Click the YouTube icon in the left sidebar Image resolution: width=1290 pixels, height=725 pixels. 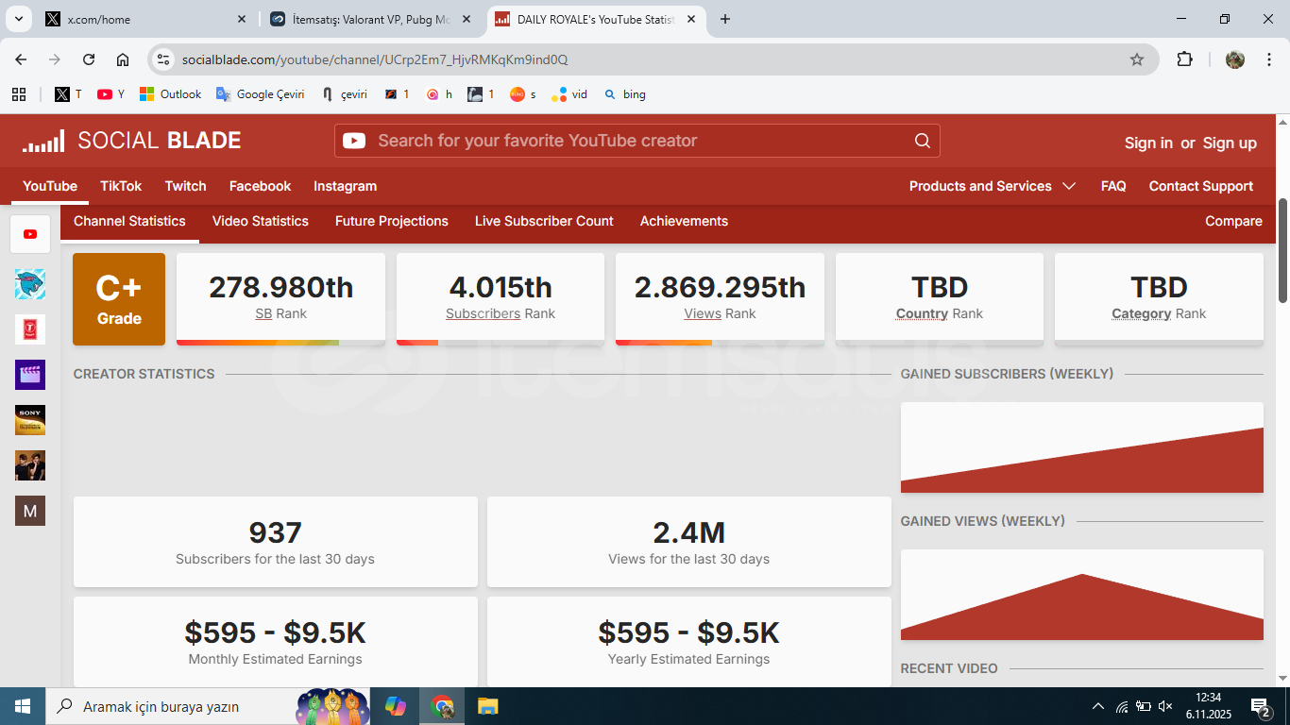[x=30, y=234]
